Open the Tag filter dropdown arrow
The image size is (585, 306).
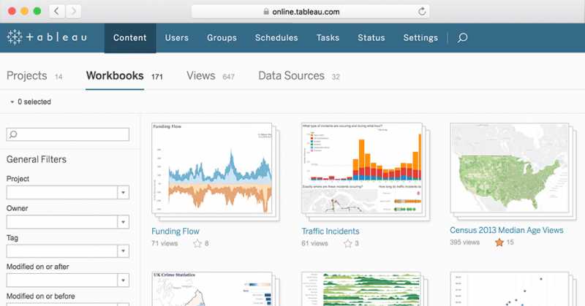tap(123, 251)
